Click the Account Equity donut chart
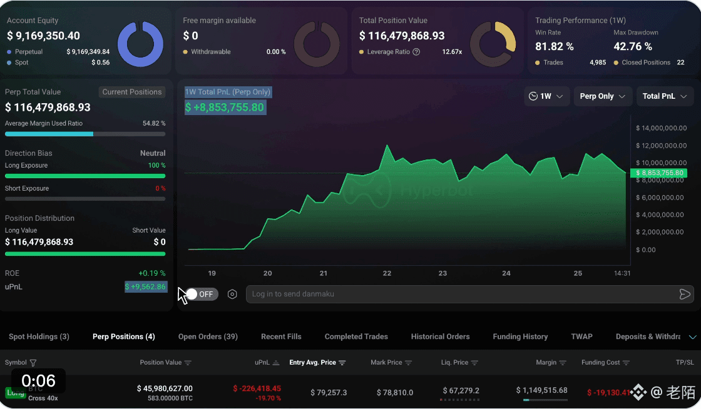Image resolution: width=701 pixels, height=409 pixels. click(140, 44)
